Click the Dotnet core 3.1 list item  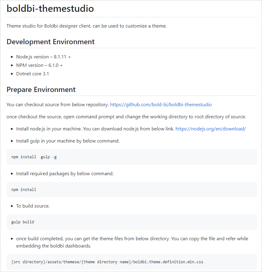coord(33,74)
